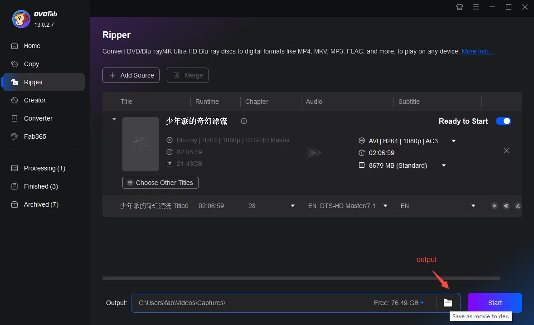Select the Converter module in sidebar
This screenshot has height=325, width=534.
pyautogui.click(x=37, y=118)
